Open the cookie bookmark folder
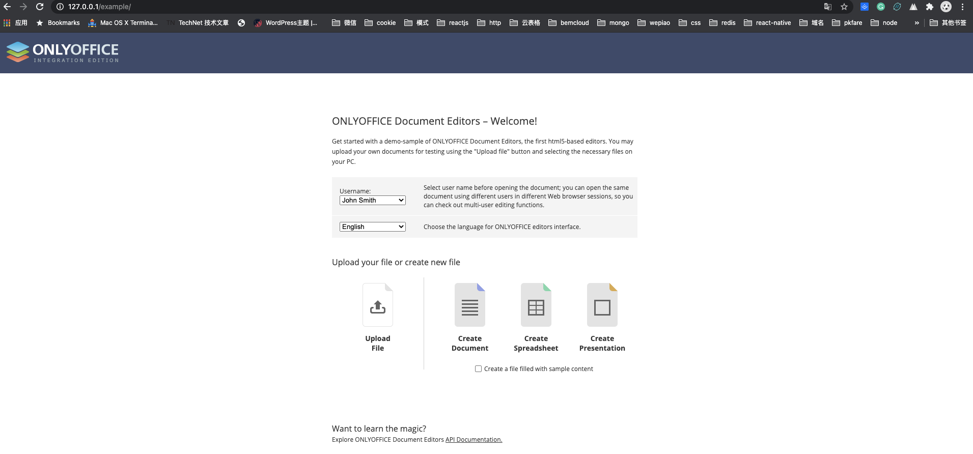The height and width of the screenshot is (454, 973). (x=380, y=23)
